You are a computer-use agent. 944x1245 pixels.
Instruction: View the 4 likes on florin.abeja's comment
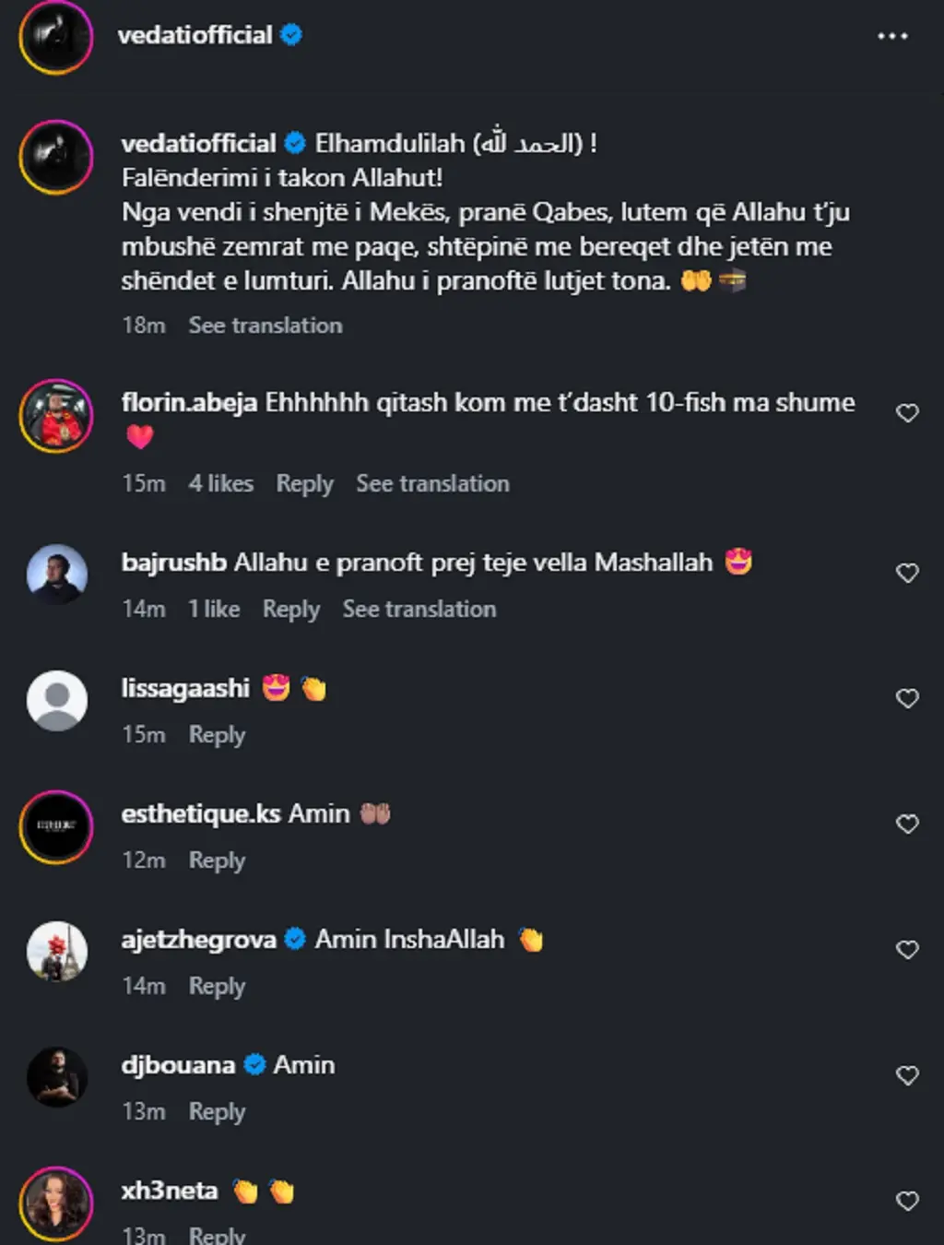[220, 483]
